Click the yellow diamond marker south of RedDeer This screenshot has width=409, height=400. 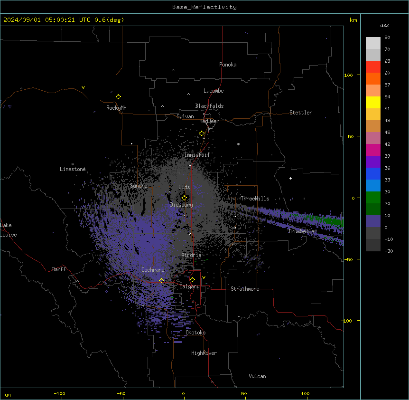pos(202,133)
